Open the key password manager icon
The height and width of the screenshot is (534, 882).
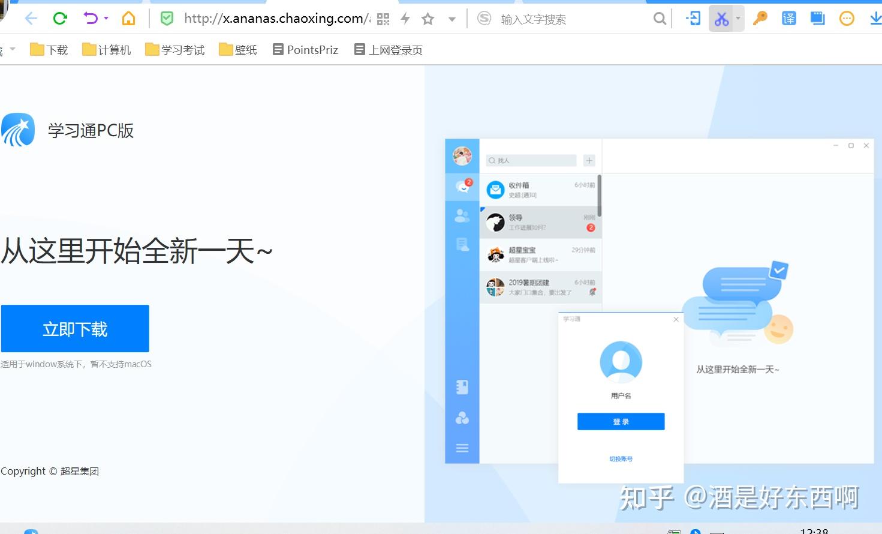(x=760, y=19)
